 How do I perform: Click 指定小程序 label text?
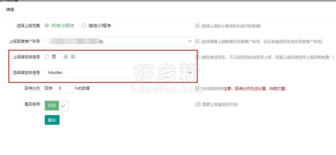[x=100, y=26]
